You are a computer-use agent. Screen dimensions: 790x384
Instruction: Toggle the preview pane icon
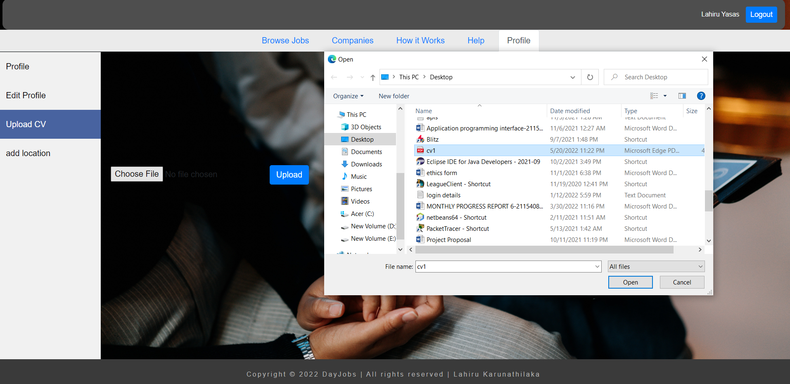682,96
